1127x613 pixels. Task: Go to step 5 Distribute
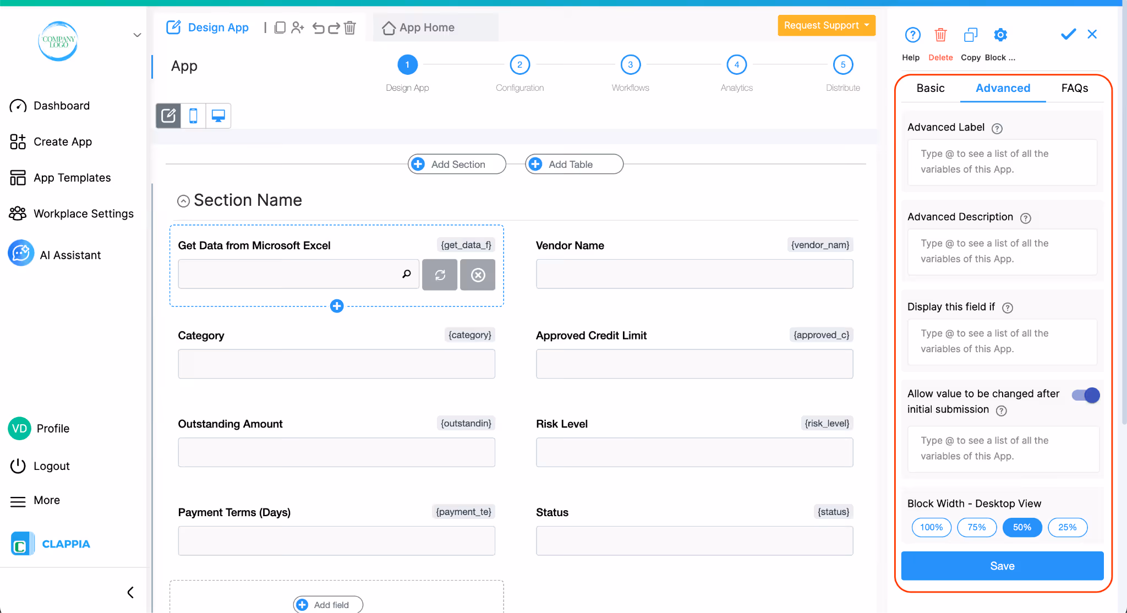coord(842,65)
